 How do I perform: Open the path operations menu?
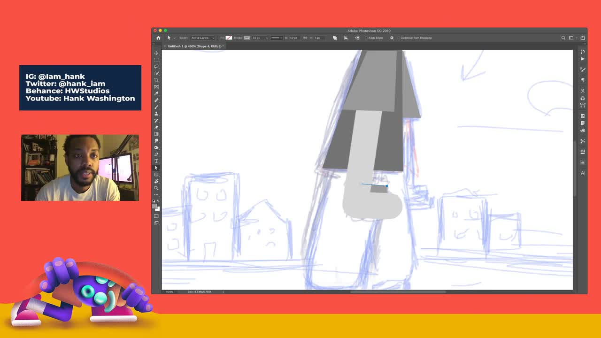(x=335, y=38)
